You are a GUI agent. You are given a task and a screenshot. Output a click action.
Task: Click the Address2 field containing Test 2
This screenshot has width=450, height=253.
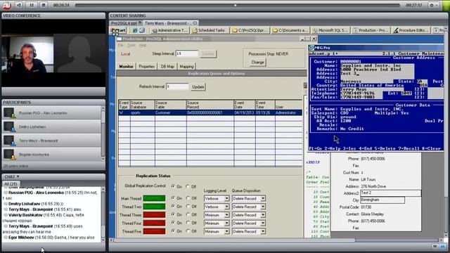point(391,193)
